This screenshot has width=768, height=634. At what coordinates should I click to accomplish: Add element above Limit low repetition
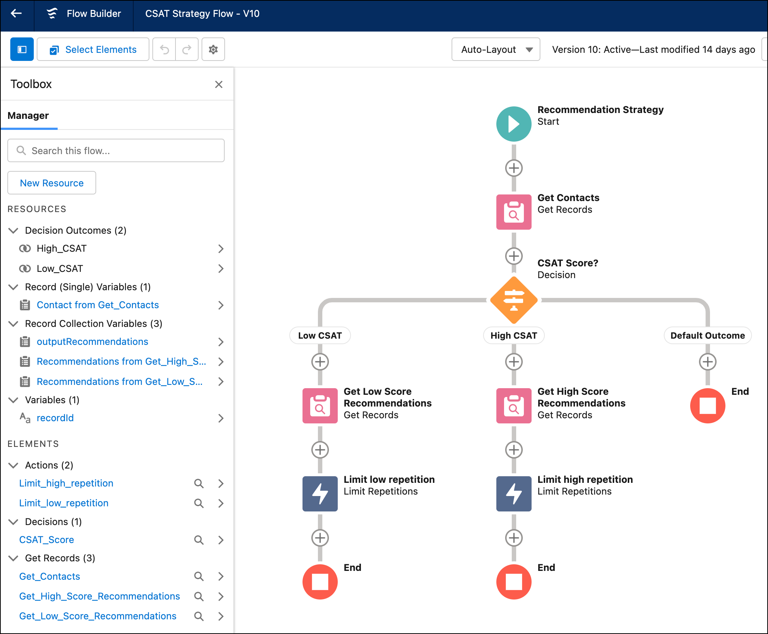pos(320,450)
